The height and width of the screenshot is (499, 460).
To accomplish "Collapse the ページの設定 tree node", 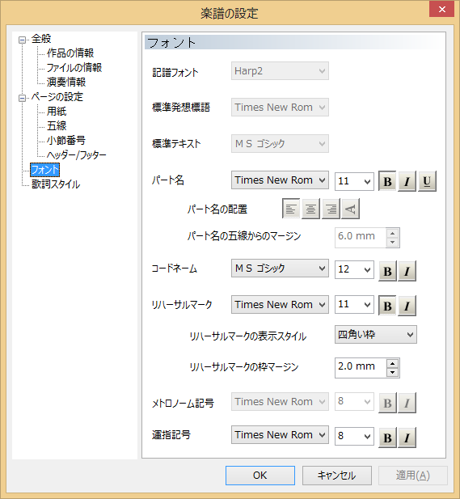I will (x=22, y=98).
